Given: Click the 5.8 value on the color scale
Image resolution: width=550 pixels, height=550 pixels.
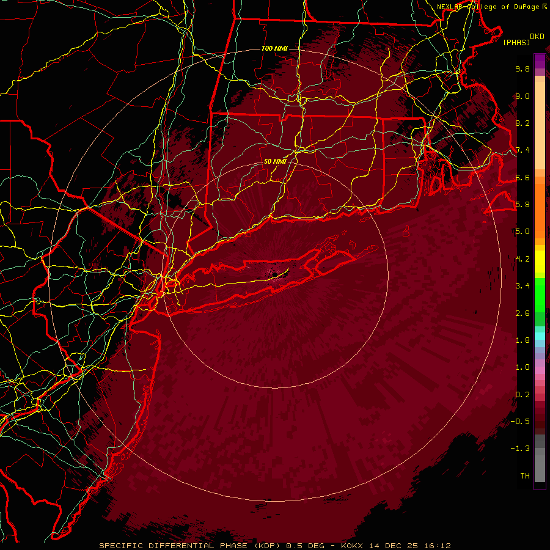Looking at the screenshot, I should coord(522,205).
